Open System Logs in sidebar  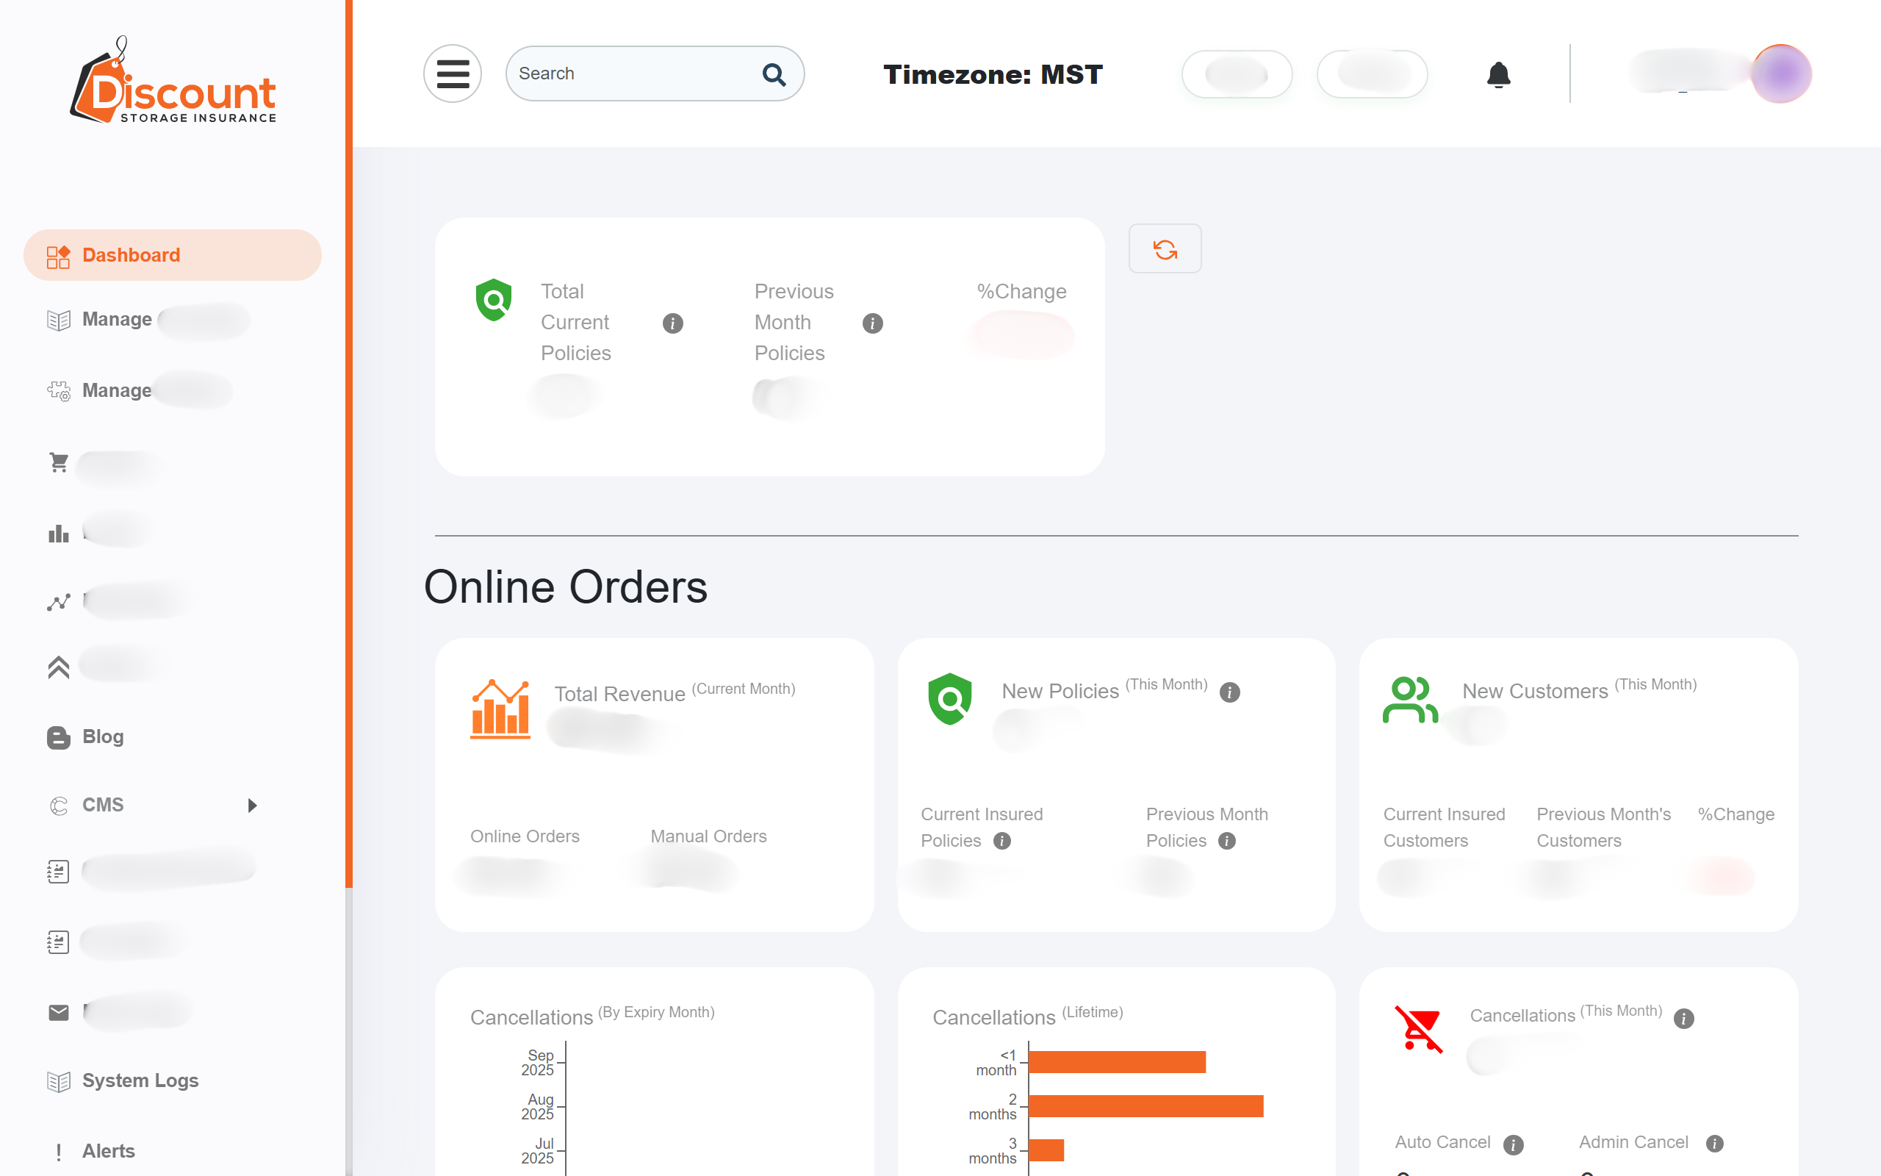coord(140,1080)
